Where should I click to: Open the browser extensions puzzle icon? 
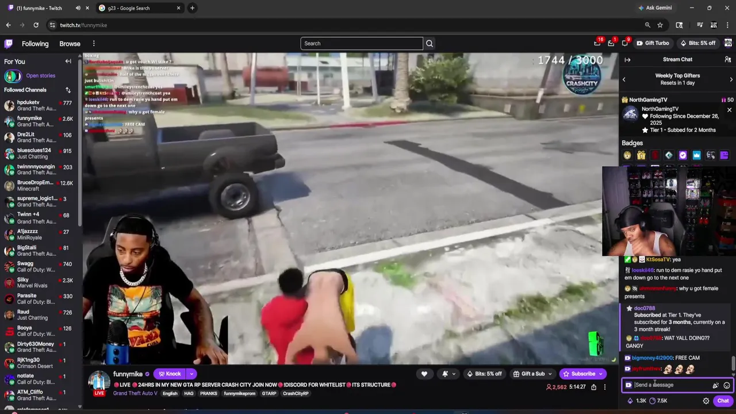[679, 25]
